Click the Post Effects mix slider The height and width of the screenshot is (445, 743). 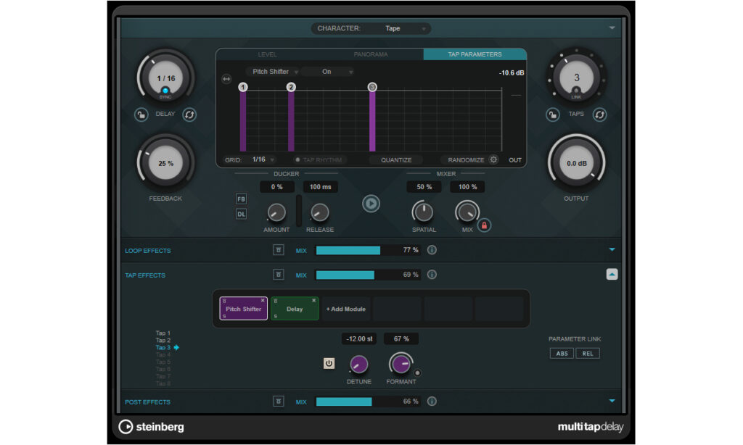pos(368,402)
